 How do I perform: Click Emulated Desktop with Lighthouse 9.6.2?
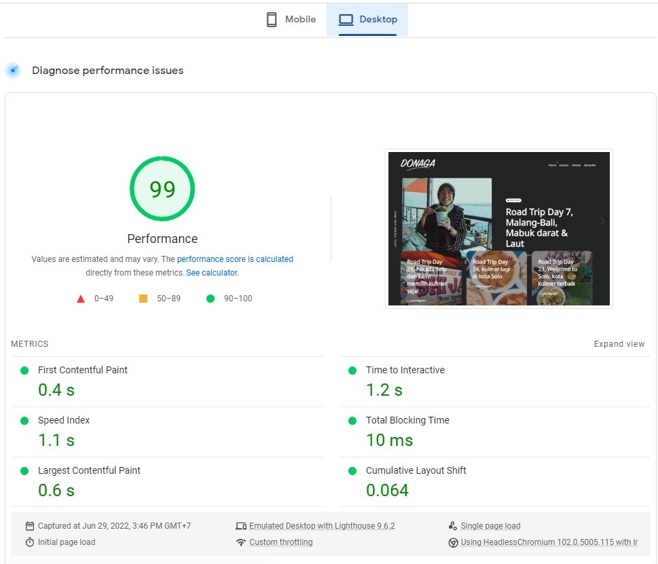pos(322,526)
